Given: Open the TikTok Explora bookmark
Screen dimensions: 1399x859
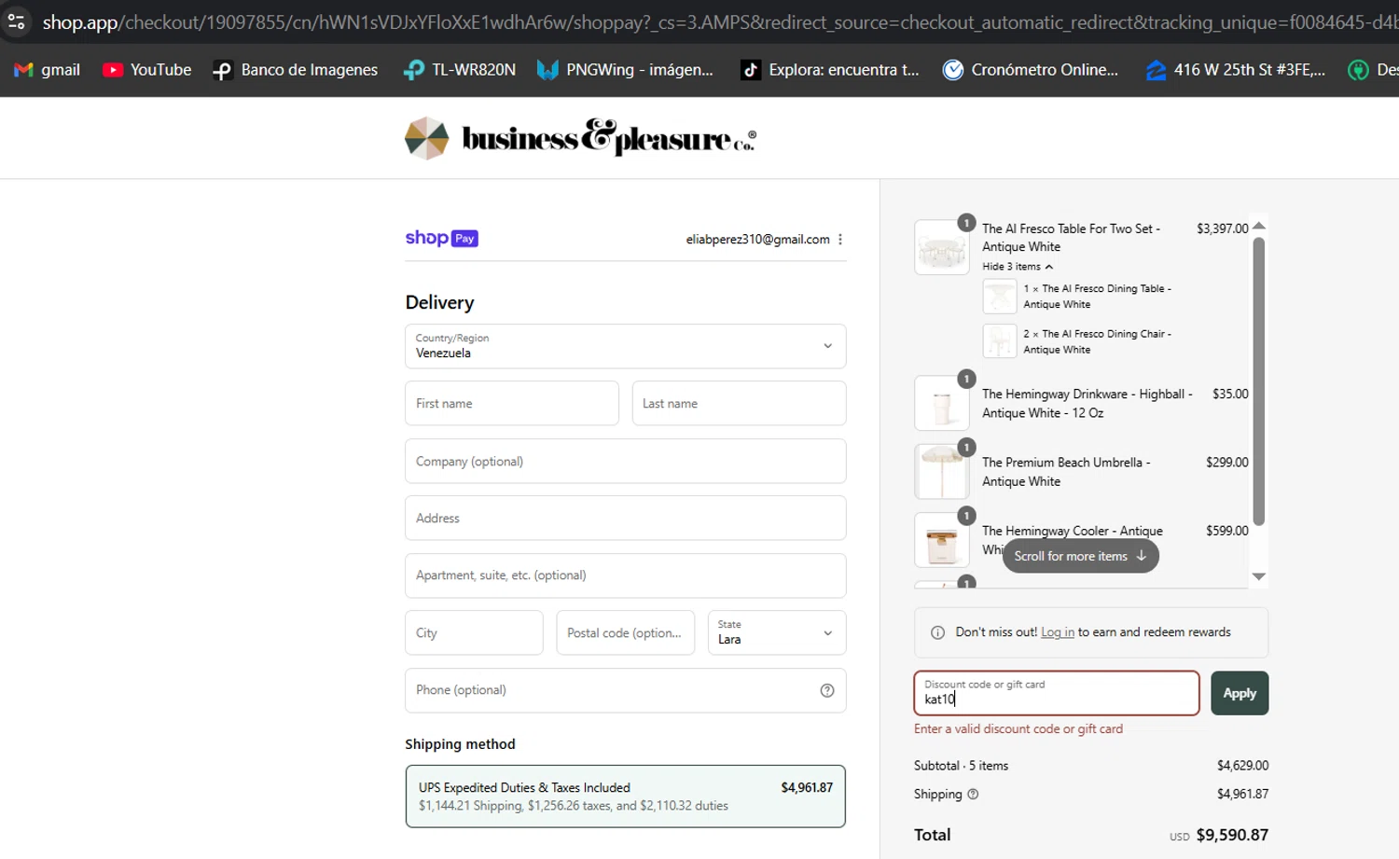Looking at the screenshot, I should point(829,70).
